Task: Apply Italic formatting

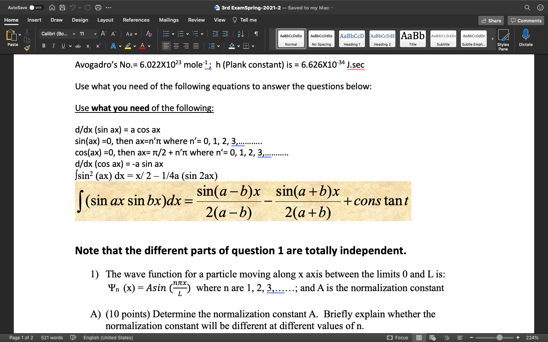Action: (53, 46)
